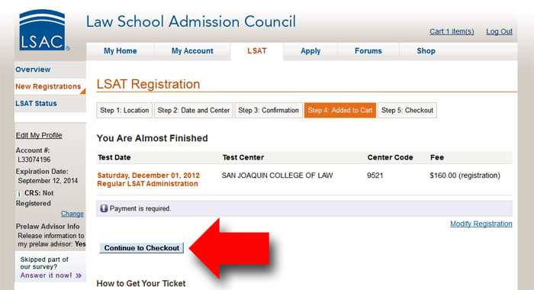Select the LSAT tab

click(x=257, y=51)
